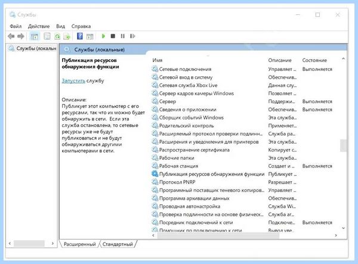Start service with the green play icon
Image resolution: width=358 pixels, height=264 pixels.
click(x=103, y=36)
